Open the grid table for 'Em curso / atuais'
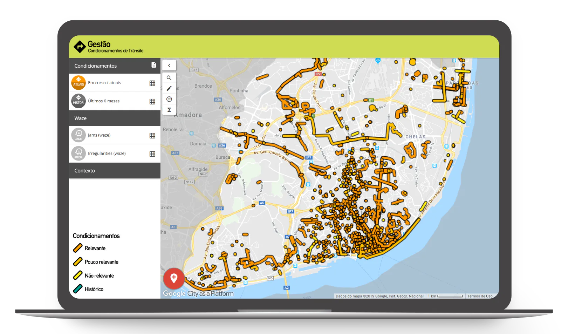This screenshot has width=582, height=334. tap(152, 83)
